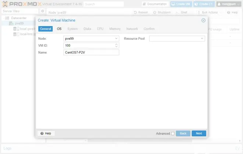Click Create VM in header

[x=181, y=4]
